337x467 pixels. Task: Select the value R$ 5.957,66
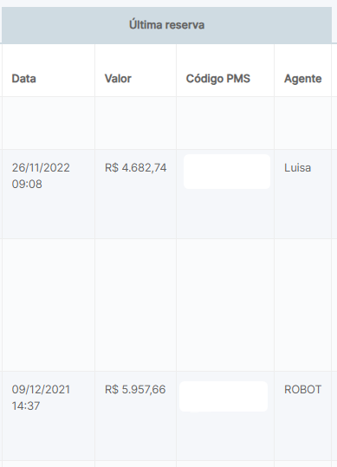[135, 390]
